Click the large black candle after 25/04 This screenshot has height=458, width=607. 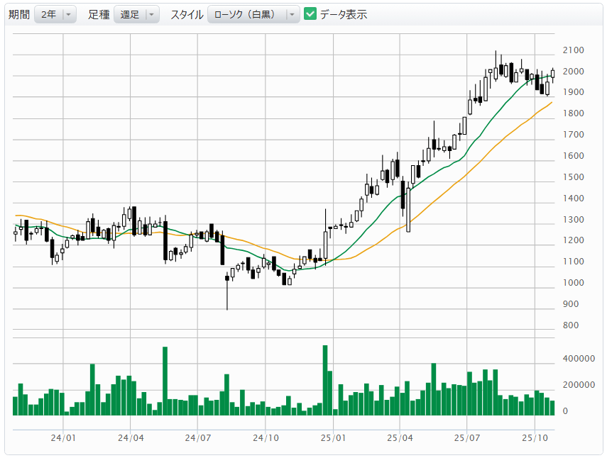(x=408, y=206)
